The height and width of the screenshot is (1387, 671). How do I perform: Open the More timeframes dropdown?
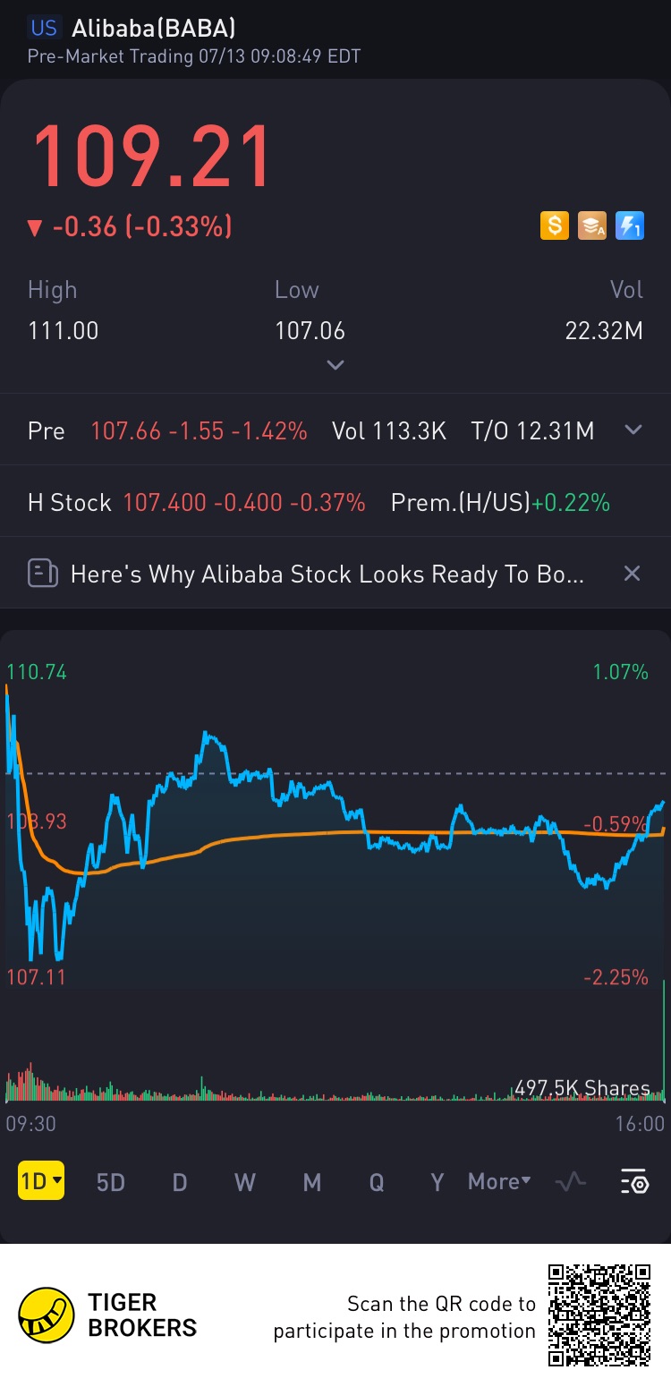[499, 1182]
